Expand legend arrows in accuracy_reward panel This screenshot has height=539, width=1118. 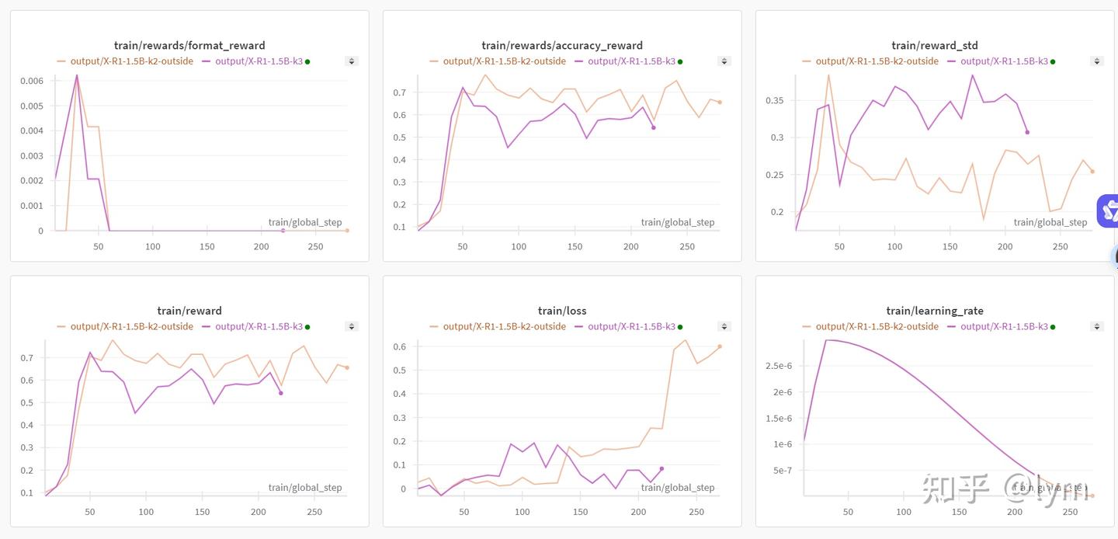724,61
